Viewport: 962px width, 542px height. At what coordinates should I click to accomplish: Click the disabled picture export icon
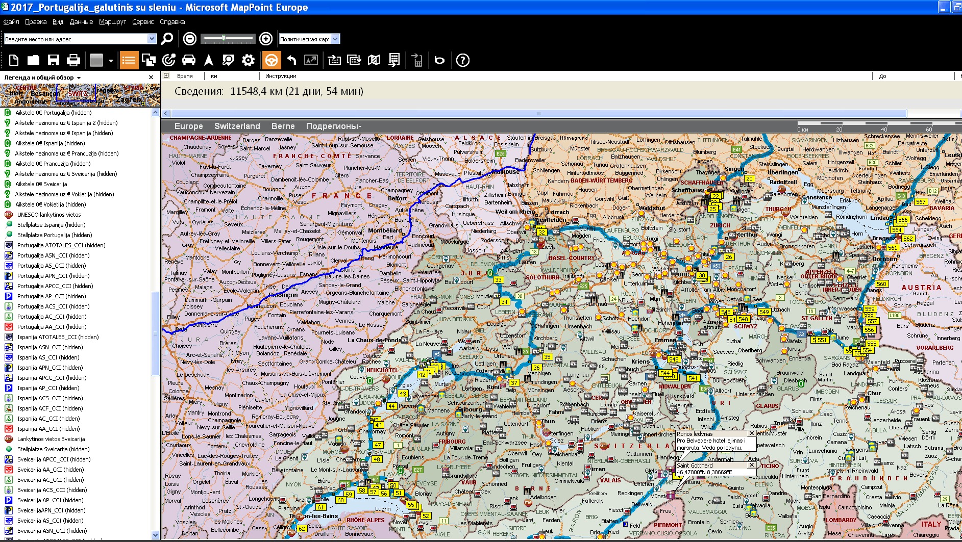[311, 60]
